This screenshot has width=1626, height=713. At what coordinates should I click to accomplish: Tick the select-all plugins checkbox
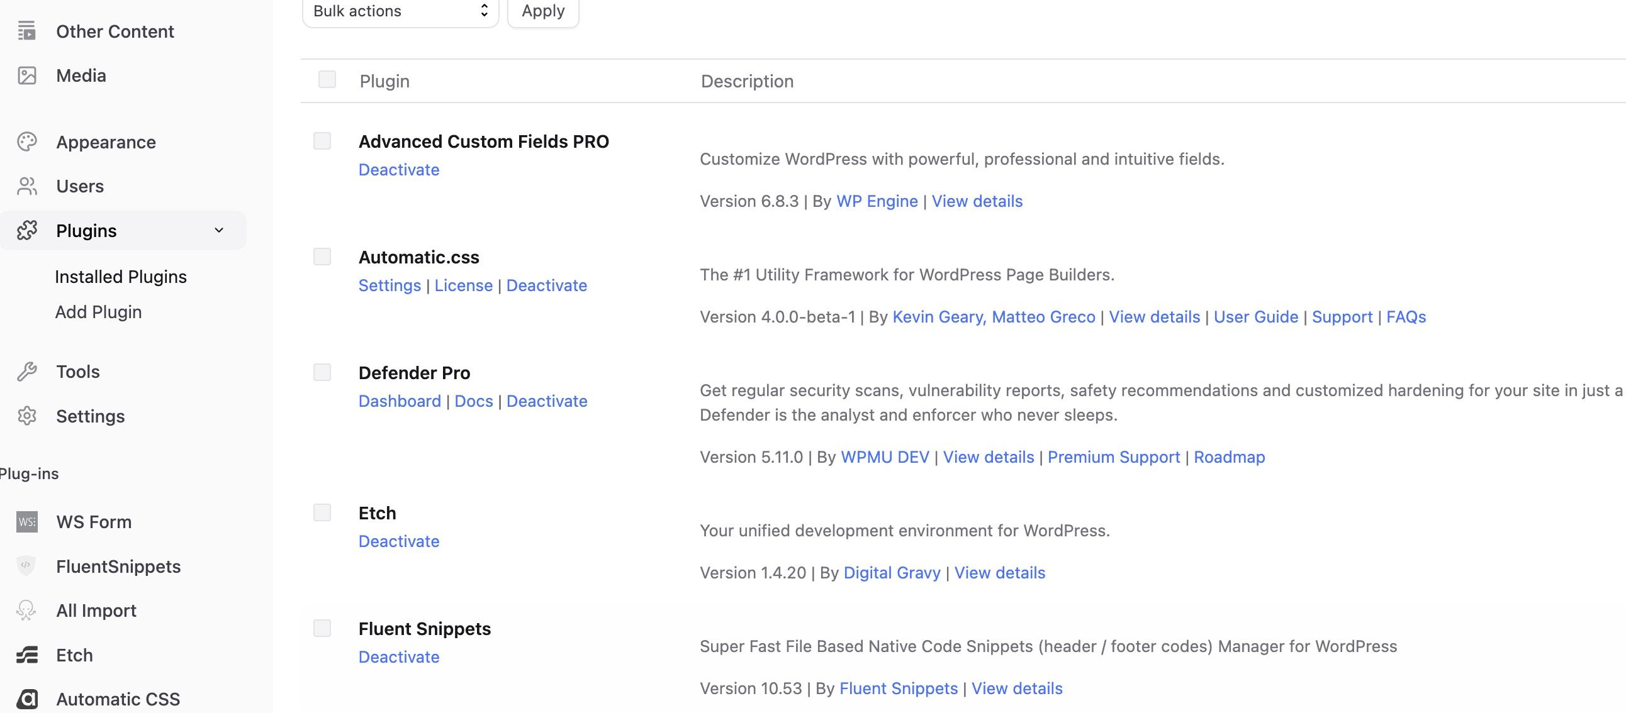pos(327,79)
